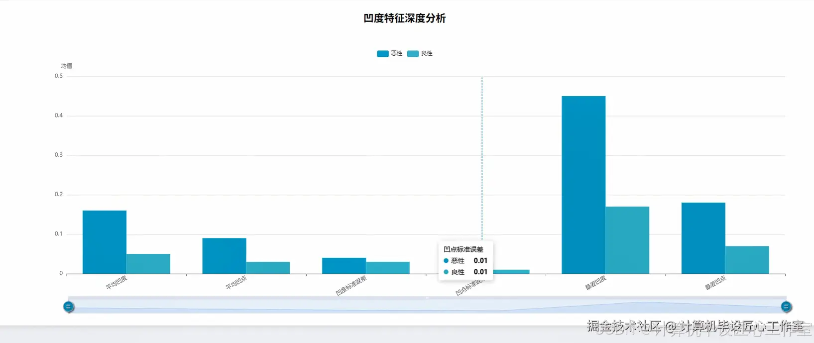Click the 最差凹点 axis label

tap(715, 282)
